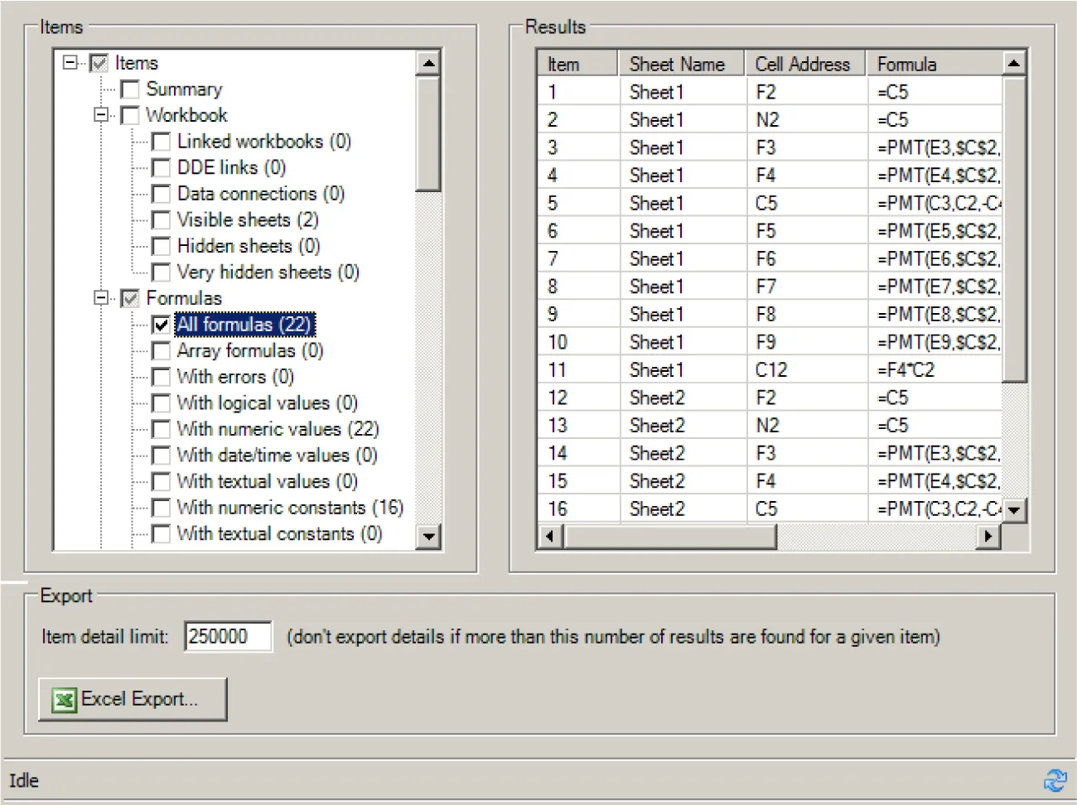
Task: Select the All formulas tree entry
Action: [x=244, y=324]
